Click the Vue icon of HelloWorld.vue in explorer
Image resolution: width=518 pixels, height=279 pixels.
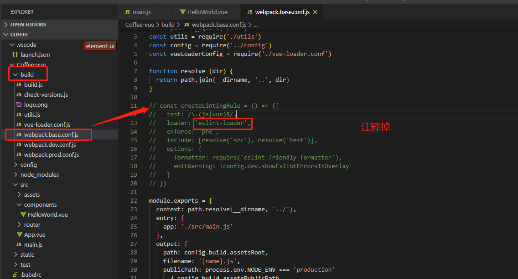coord(23,214)
